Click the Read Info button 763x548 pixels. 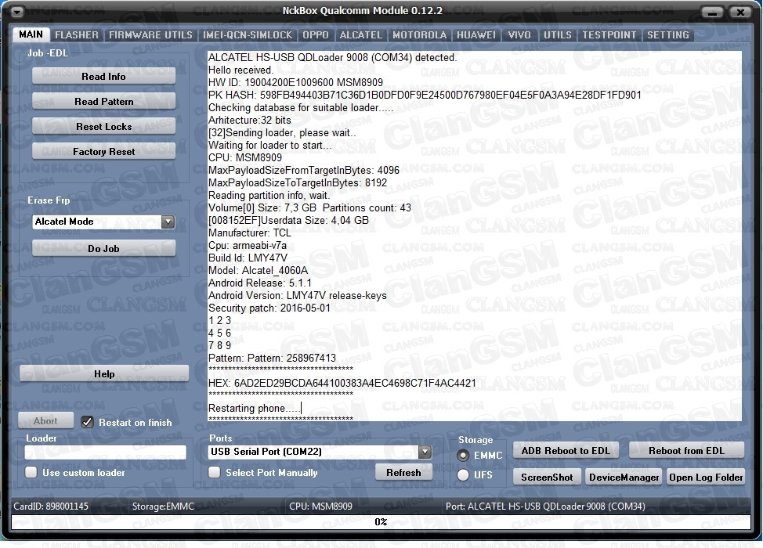point(103,77)
